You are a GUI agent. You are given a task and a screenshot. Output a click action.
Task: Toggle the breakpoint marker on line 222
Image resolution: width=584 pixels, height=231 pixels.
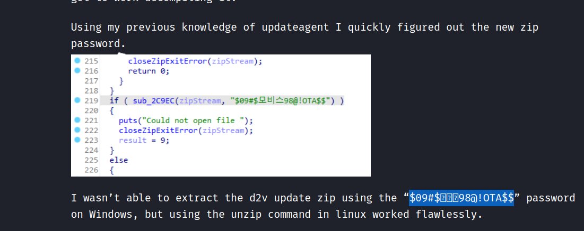coord(77,130)
